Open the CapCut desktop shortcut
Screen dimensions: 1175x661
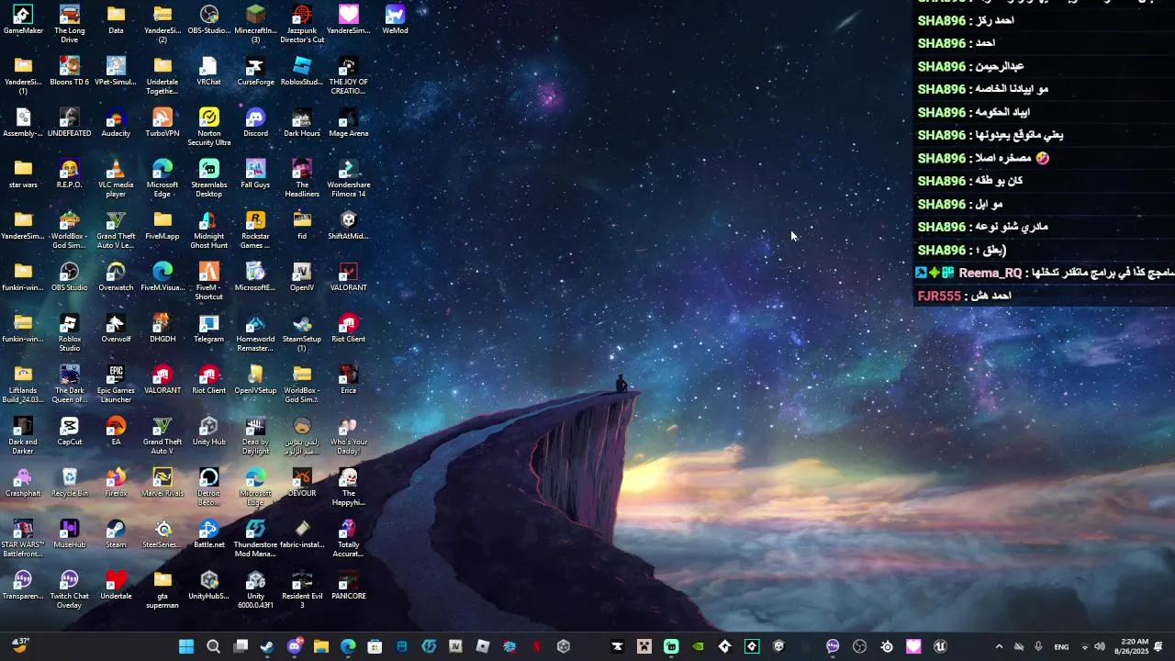pos(70,431)
